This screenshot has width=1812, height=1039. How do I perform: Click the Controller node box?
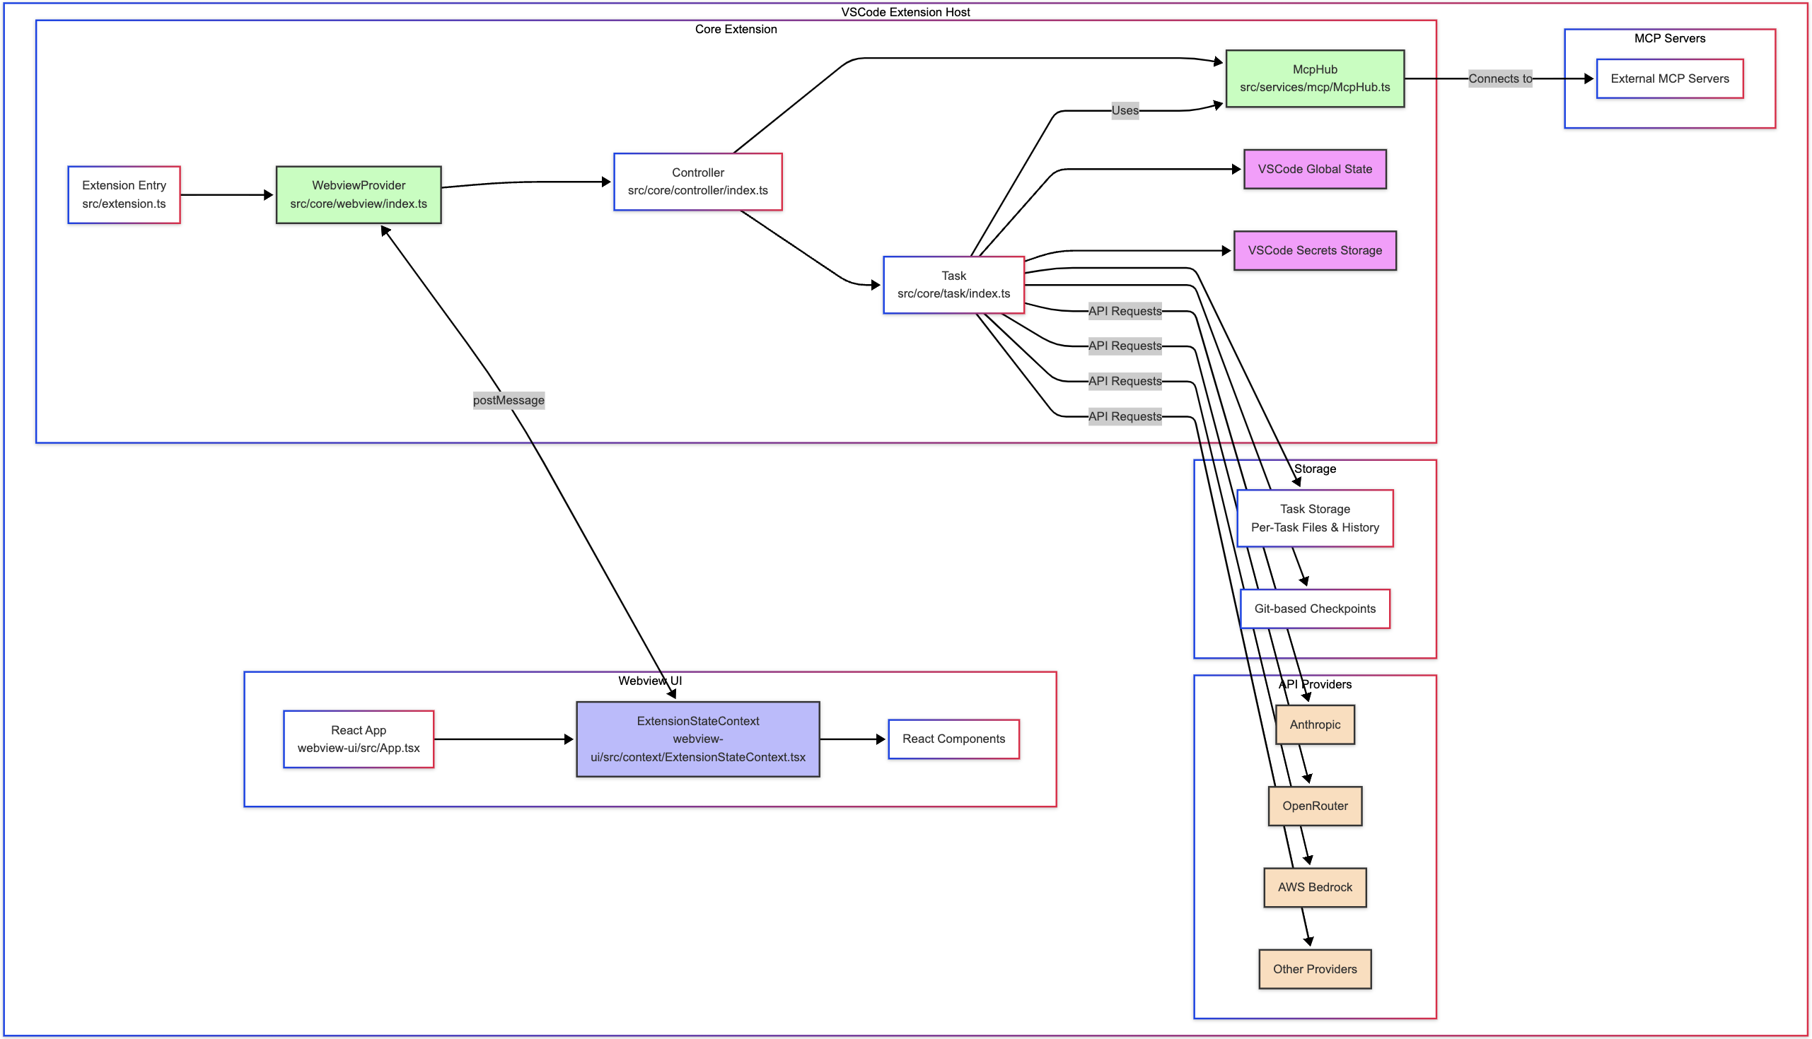[697, 181]
